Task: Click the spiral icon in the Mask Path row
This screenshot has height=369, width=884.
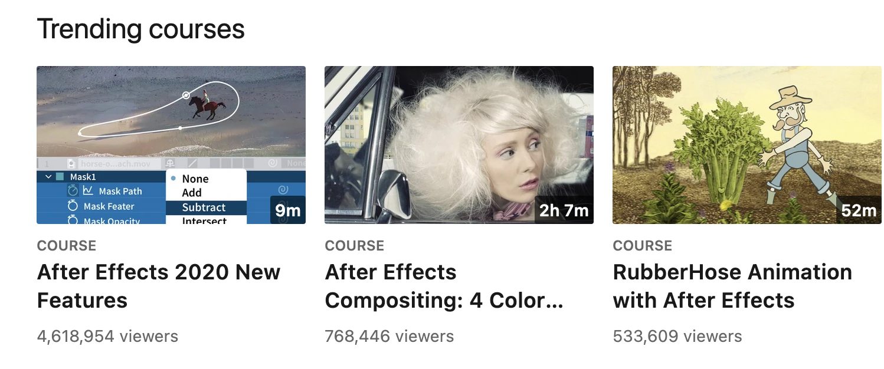Action: coord(283,190)
